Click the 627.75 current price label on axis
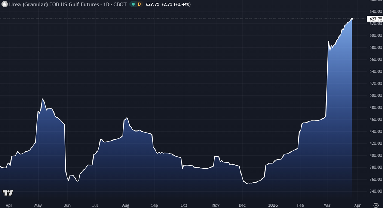The width and height of the screenshot is (383, 208). [x=375, y=19]
